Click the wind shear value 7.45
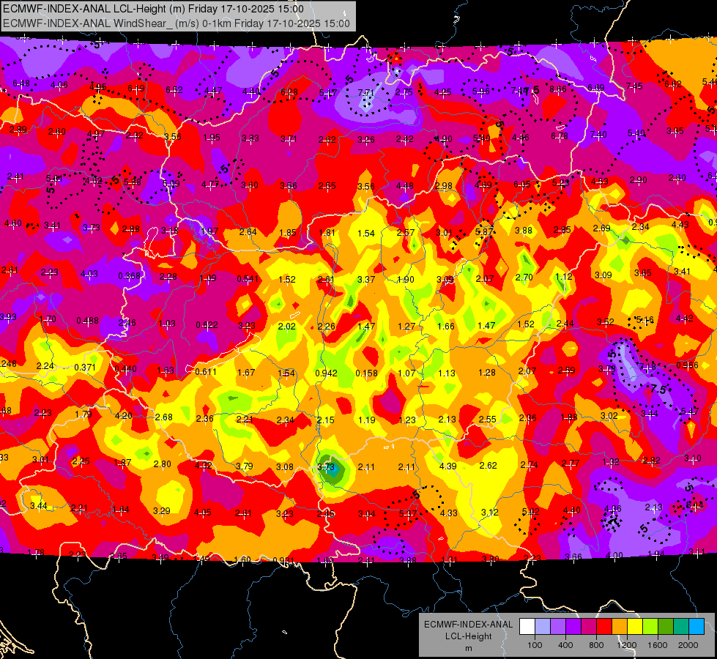717x659 pixels. 634,86
